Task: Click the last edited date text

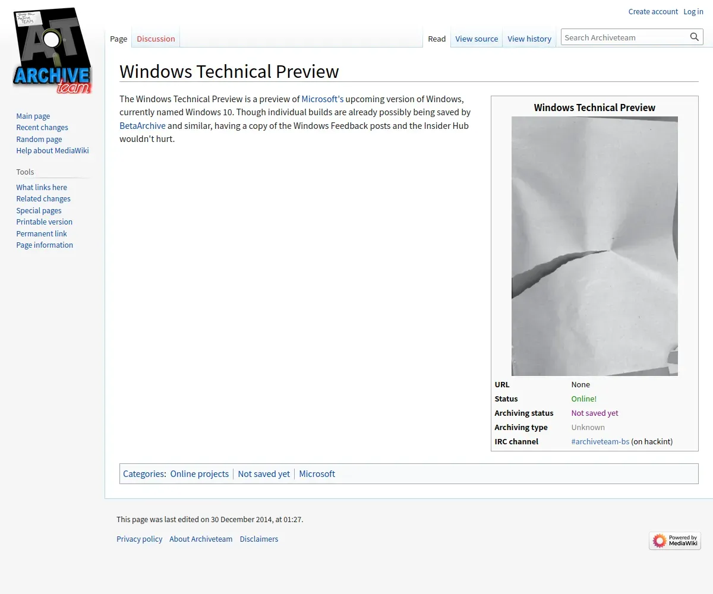Action: [210, 519]
